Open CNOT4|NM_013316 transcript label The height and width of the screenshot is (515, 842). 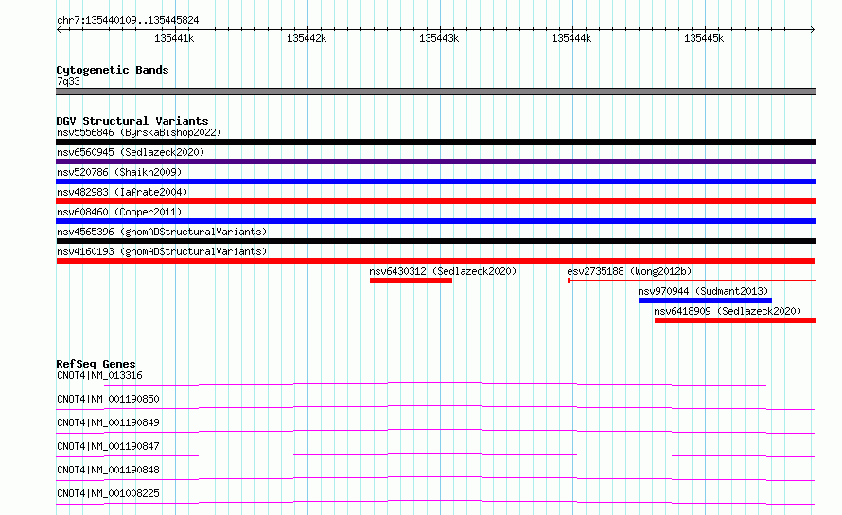pos(99,375)
